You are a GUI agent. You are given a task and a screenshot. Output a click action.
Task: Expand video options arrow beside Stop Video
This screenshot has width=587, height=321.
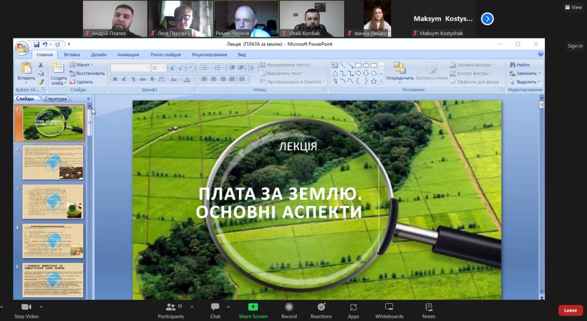pos(41,307)
